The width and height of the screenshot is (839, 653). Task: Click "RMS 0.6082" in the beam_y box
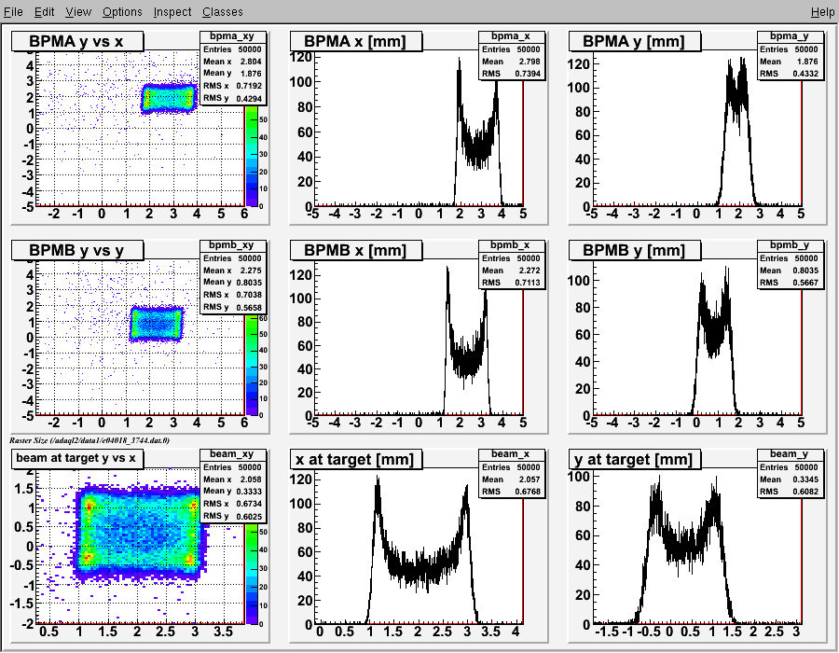pyautogui.click(x=790, y=491)
